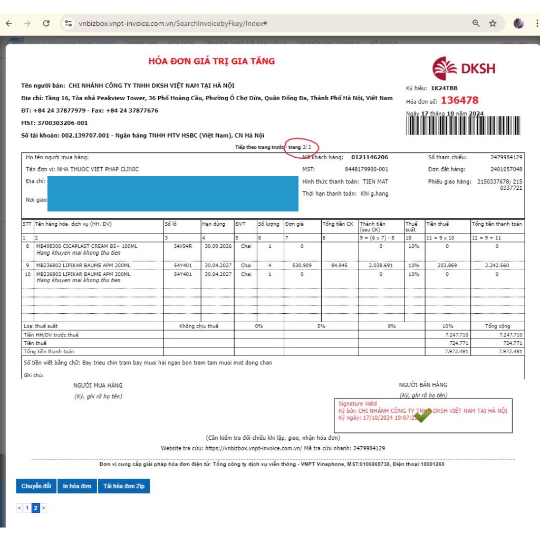Click buyer MST 8448179900-001
Screen dimensions: 540x540
(x=367, y=169)
